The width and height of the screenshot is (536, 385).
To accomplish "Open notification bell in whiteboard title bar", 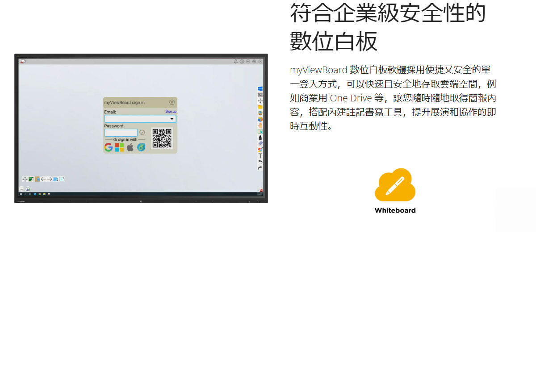I will (236, 62).
